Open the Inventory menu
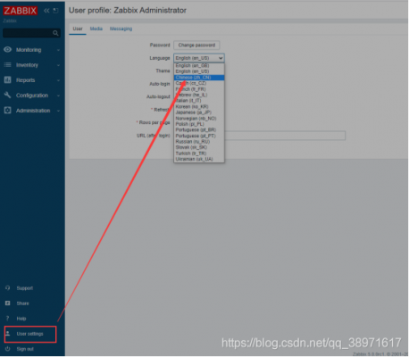 click(27, 65)
